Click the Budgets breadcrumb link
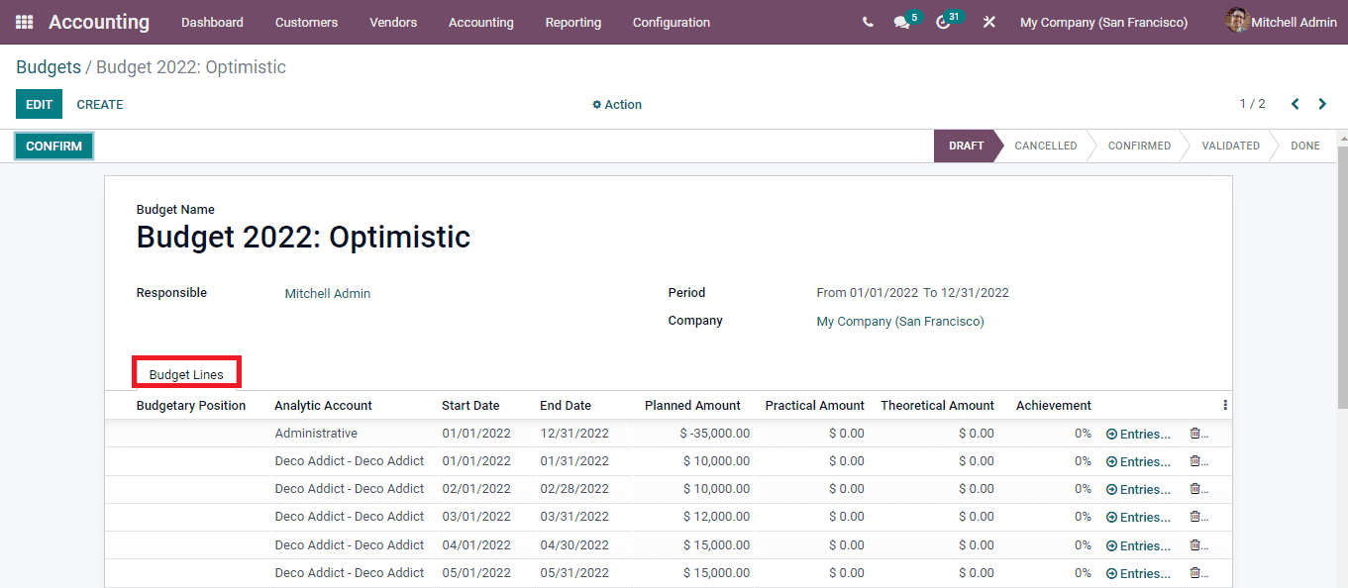The image size is (1348, 588). click(x=49, y=66)
